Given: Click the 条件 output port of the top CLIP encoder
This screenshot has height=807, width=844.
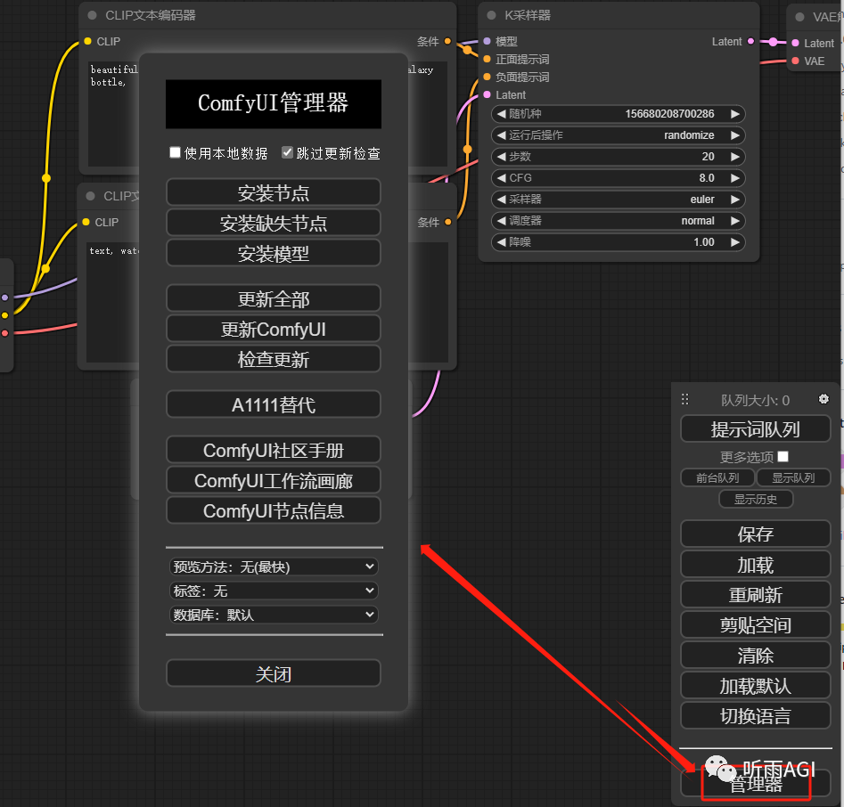Looking at the screenshot, I should pyautogui.click(x=447, y=41).
